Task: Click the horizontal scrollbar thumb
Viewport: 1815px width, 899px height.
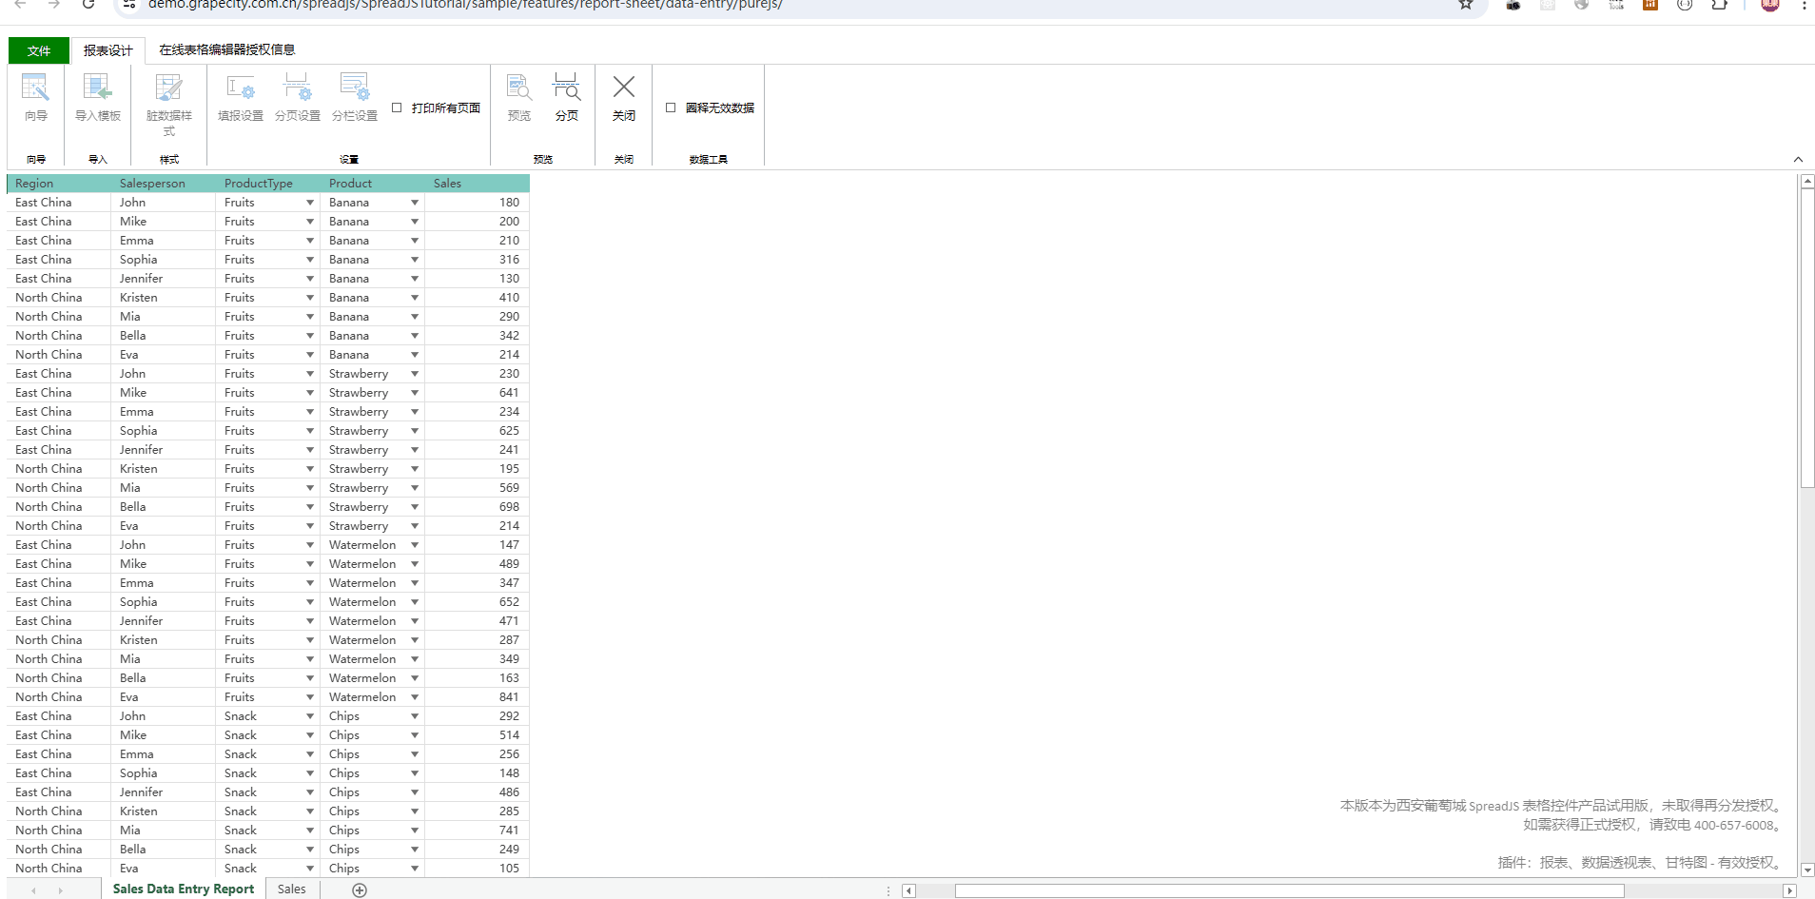Action: 1289,891
